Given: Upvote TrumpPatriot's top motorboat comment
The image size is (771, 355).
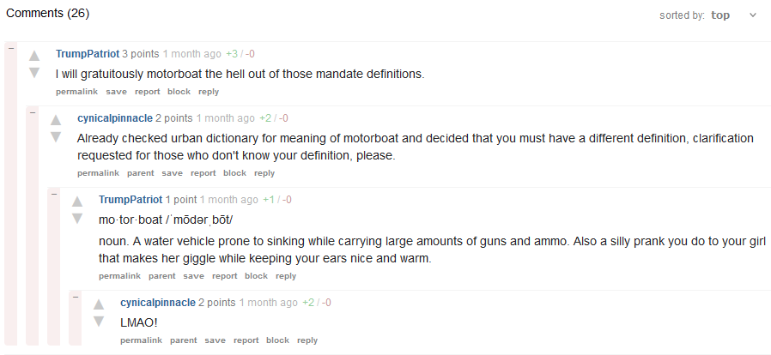Looking at the screenshot, I should click(34, 56).
